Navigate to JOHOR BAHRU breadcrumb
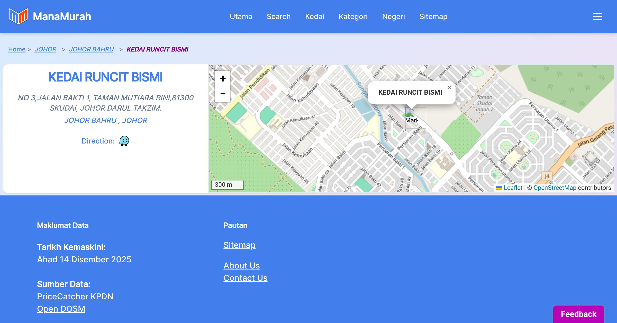Image resolution: width=617 pixels, height=323 pixels. tap(91, 49)
